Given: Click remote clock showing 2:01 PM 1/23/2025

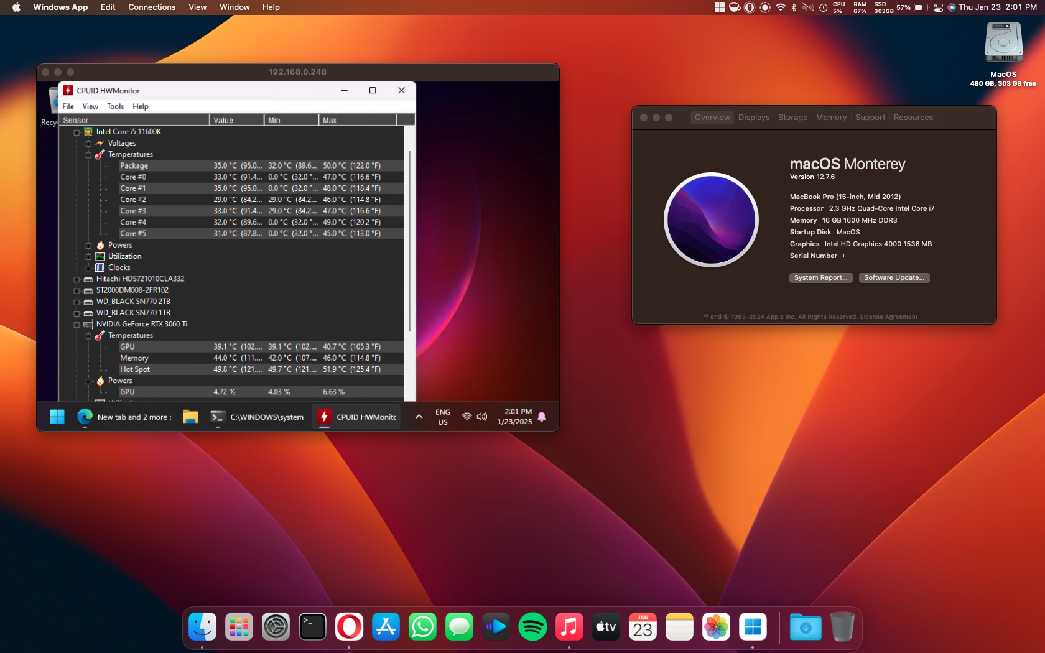Looking at the screenshot, I should click(x=515, y=417).
